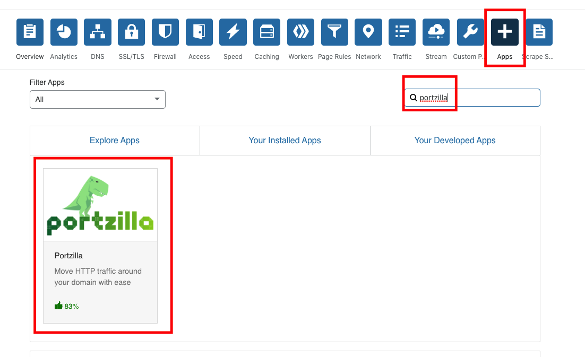Open the Network location pin icon
The height and width of the screenshot is (357, 585).
(368, 32)
